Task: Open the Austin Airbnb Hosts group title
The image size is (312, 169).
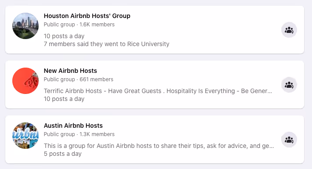Action: tap(73, 126)
